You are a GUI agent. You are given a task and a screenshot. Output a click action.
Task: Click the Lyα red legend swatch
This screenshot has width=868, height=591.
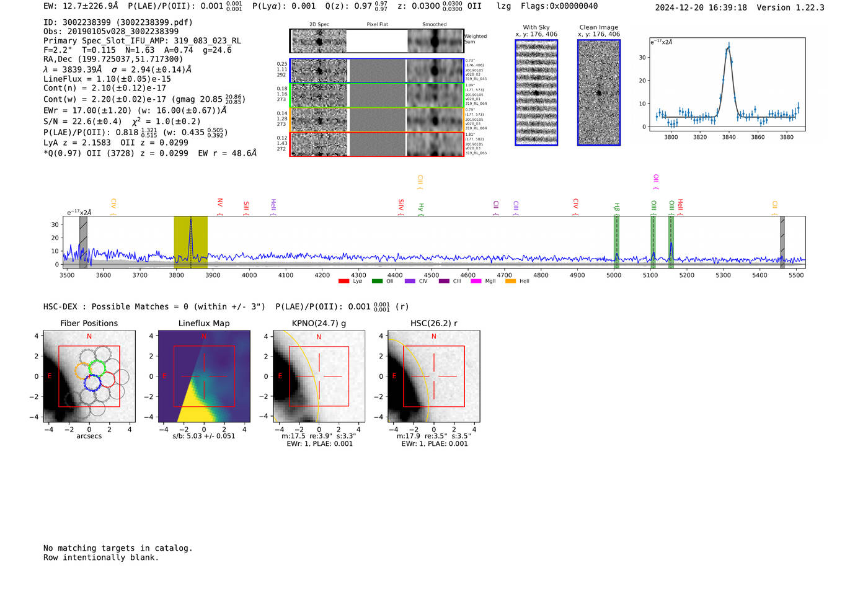click(343, 281)
